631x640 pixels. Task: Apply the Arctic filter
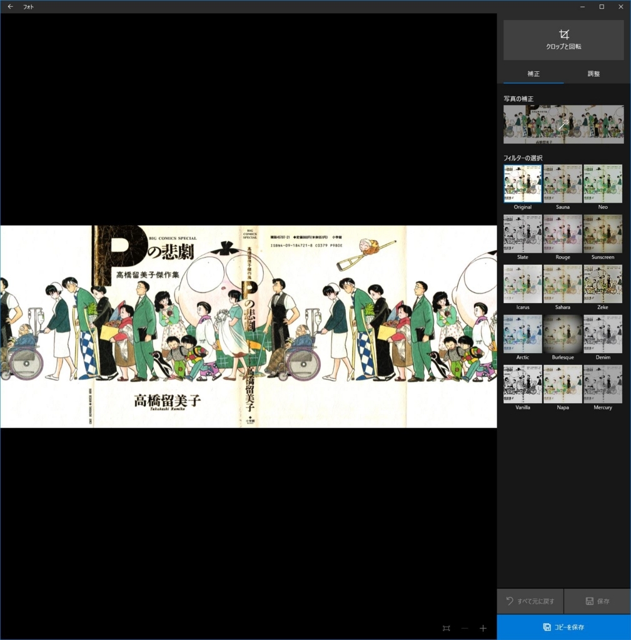523,334
